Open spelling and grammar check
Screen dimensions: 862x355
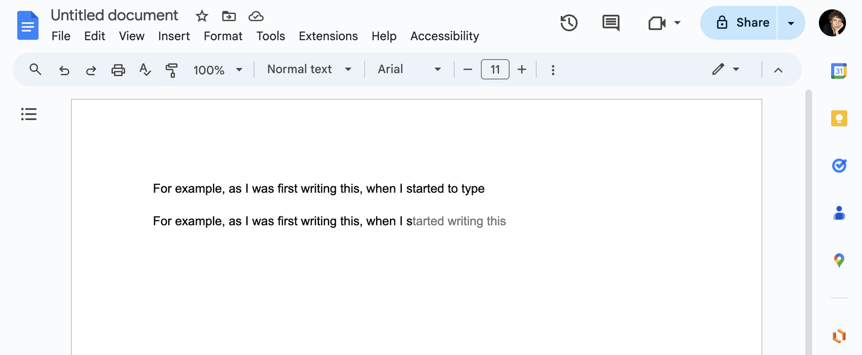pos(145,70)
